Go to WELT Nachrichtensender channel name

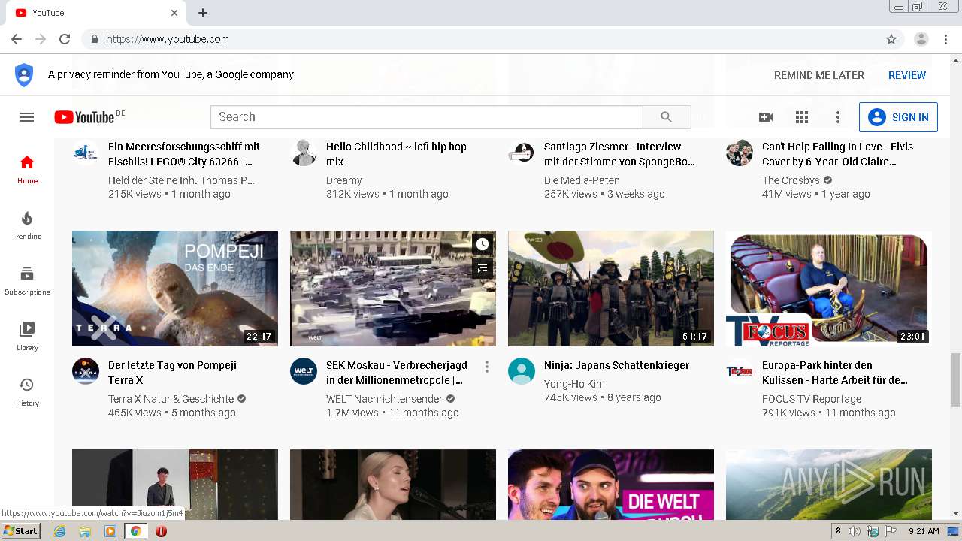point(384,399)
